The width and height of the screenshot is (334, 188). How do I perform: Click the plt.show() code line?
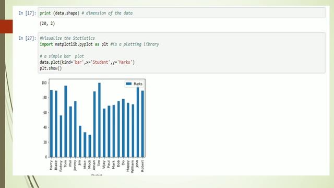[x=51, y=68]
